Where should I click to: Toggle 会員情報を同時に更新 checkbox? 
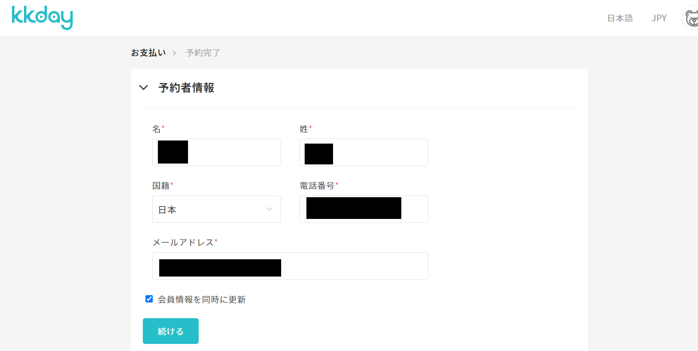click(x=149, y=299)
